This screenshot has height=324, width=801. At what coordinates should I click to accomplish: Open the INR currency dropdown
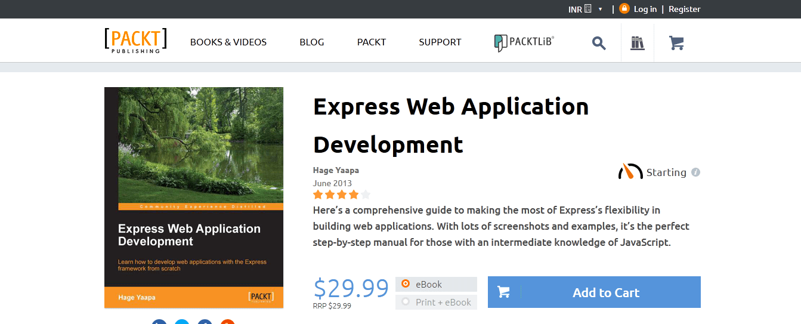[x=586, y=9]
